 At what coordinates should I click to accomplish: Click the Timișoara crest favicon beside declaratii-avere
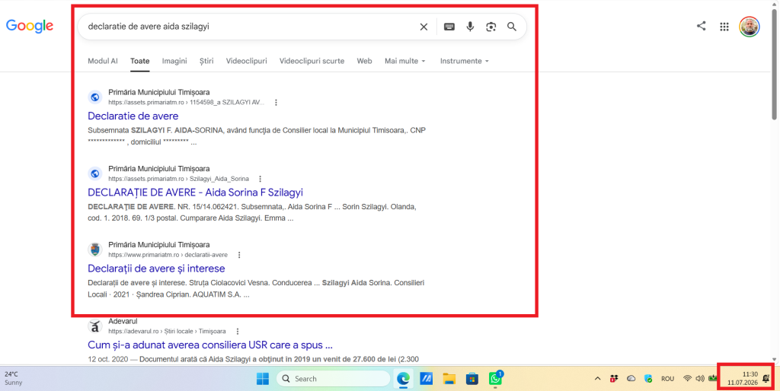95,250
